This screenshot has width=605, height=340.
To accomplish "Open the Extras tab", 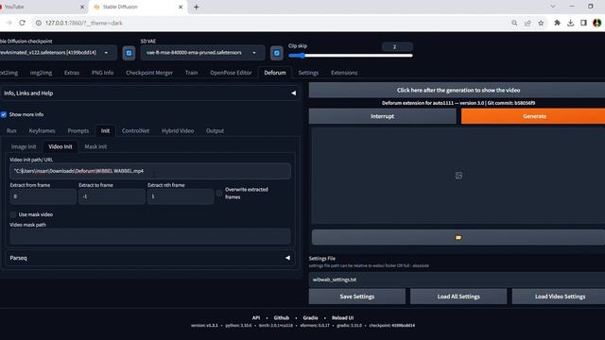I will coord(72,73).
